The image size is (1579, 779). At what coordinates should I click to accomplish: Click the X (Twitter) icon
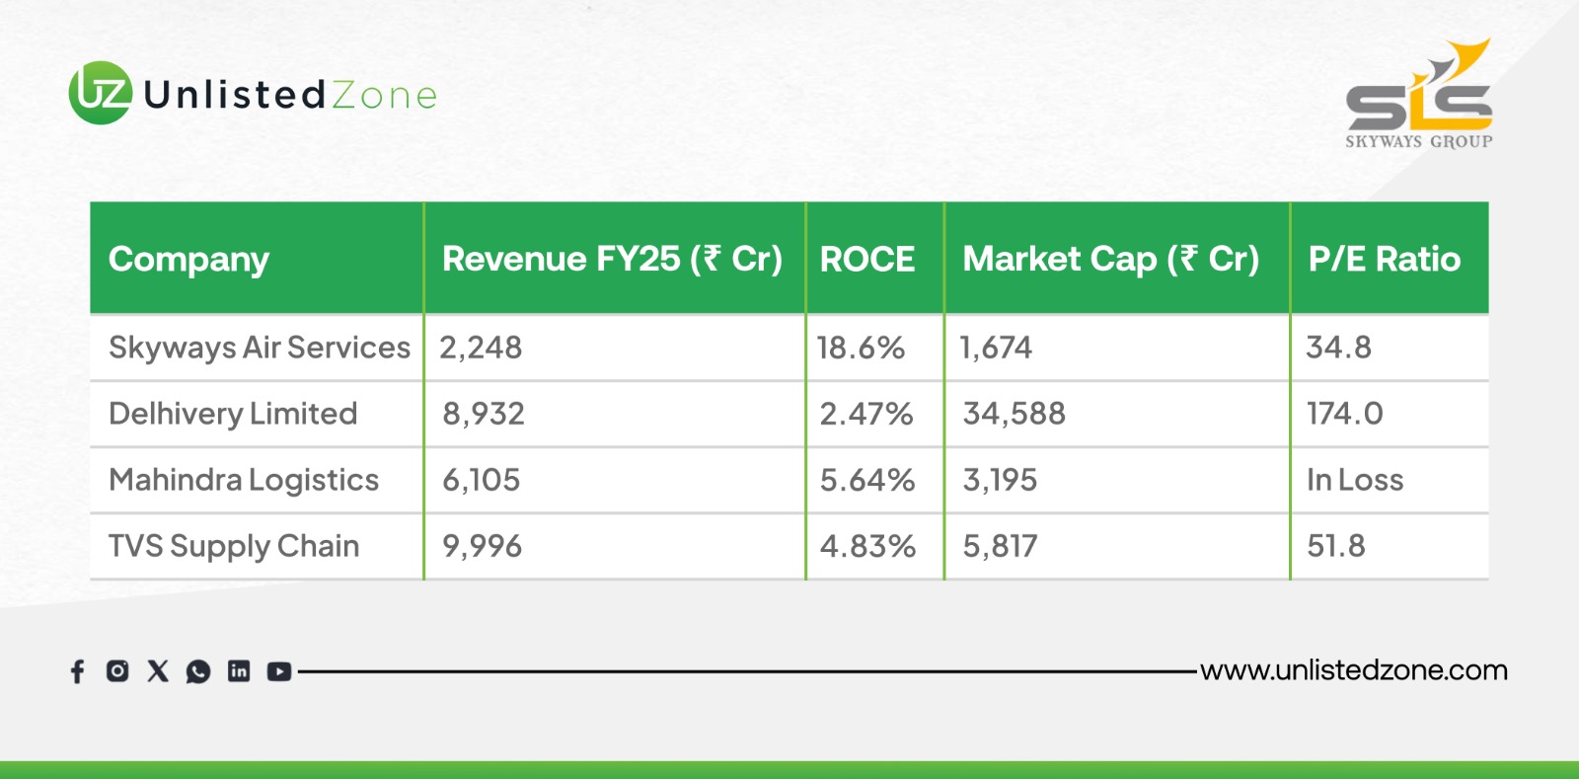(x=158, y=671)
